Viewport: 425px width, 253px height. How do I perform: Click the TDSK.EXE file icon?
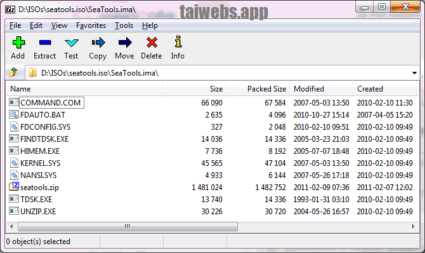coord(13,199)
